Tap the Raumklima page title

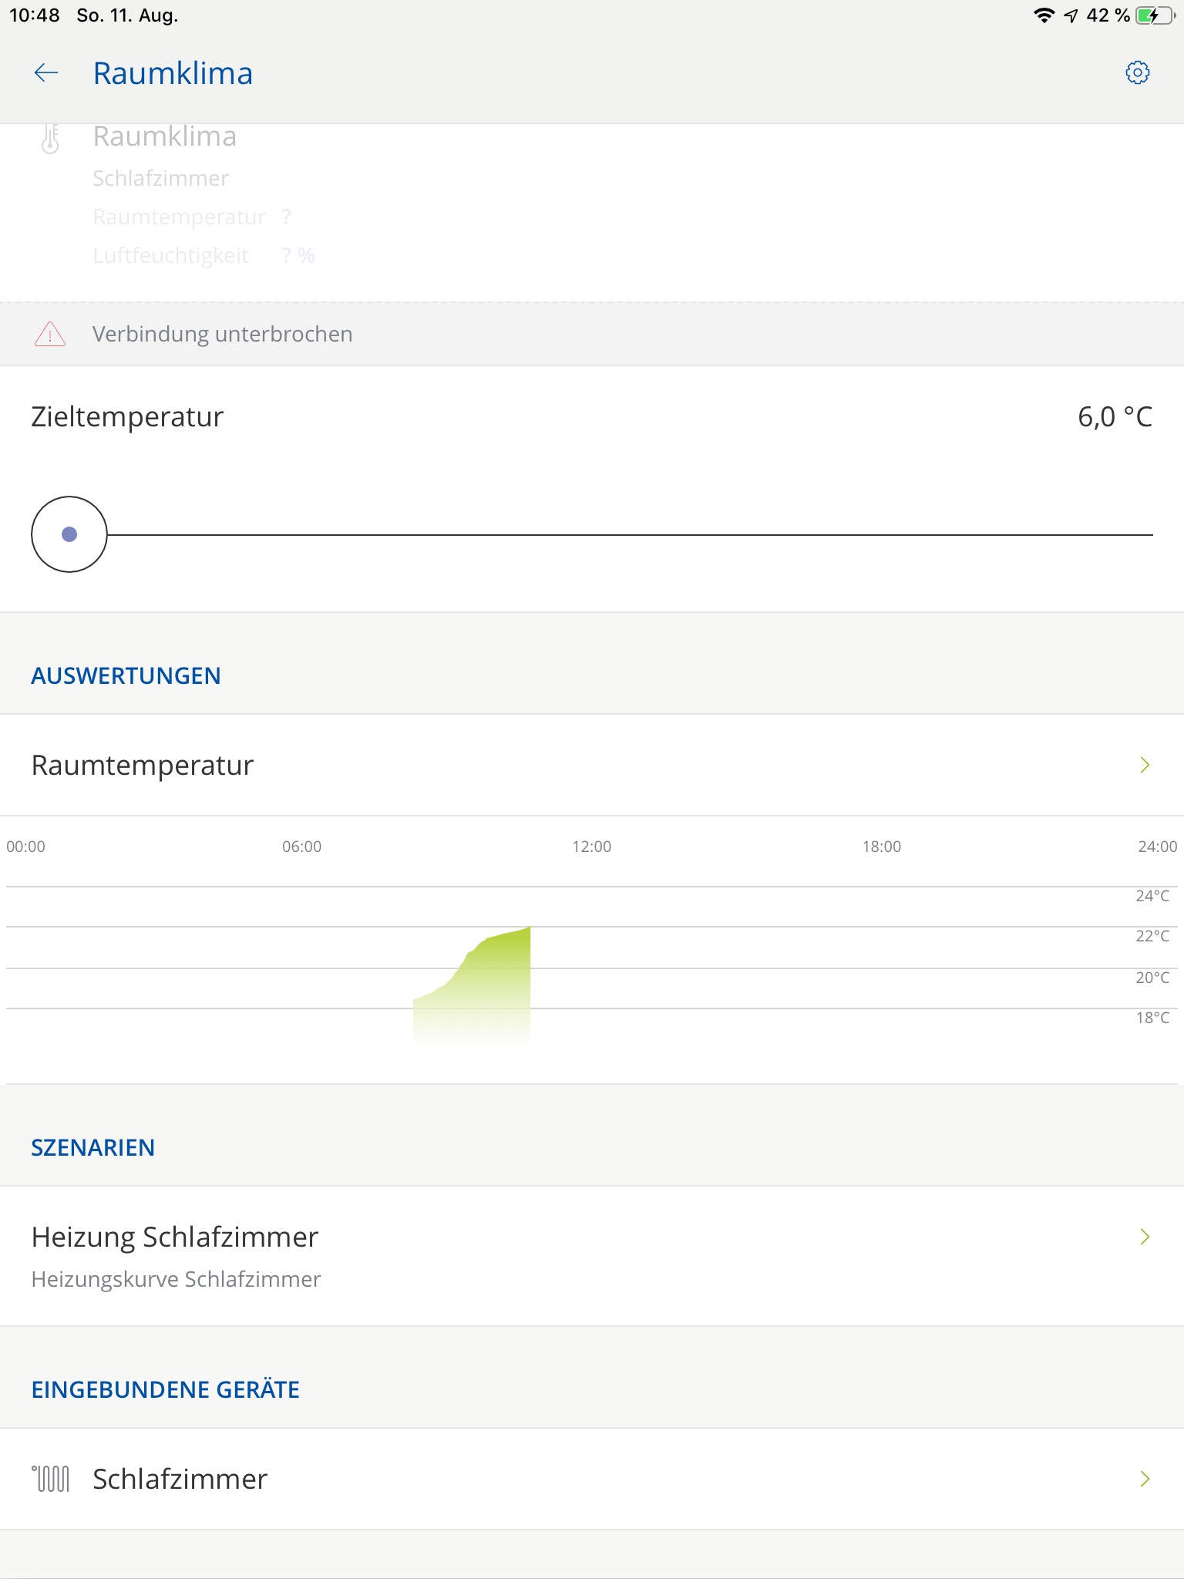[173, 73]
